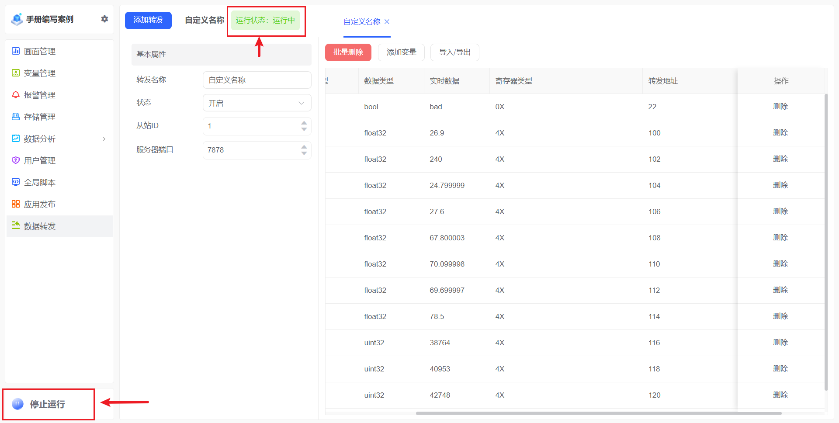Close the 自定义名称 tab
Viewport: 839px width, 423px height.
pyautogui.click(x=387, y=21)
